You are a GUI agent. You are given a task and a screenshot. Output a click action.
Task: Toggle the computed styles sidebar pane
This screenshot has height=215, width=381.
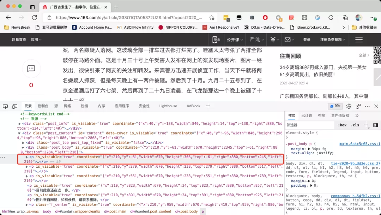[375, 125]
